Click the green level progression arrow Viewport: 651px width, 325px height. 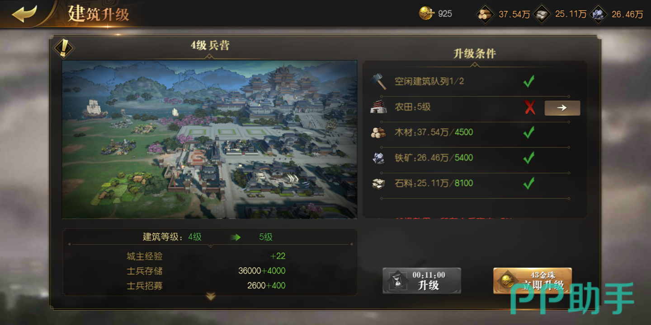pos(236,237)
